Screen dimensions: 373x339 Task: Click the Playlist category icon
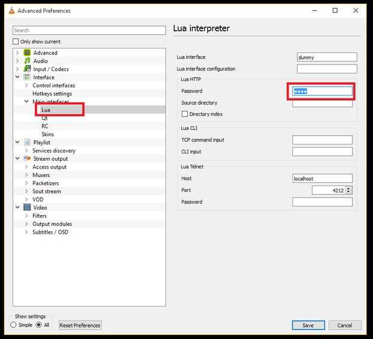coord(27,142)
